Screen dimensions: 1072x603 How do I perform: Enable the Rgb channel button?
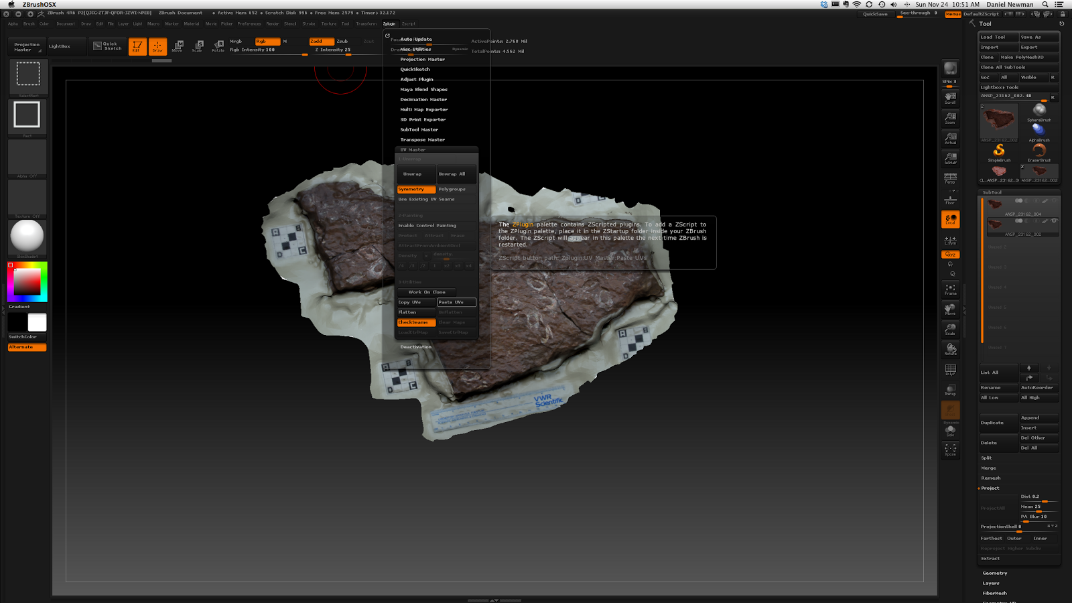[x=267, y=42]
